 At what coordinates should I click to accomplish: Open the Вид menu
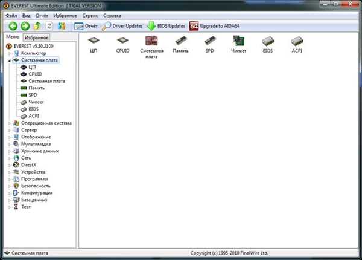27,16
